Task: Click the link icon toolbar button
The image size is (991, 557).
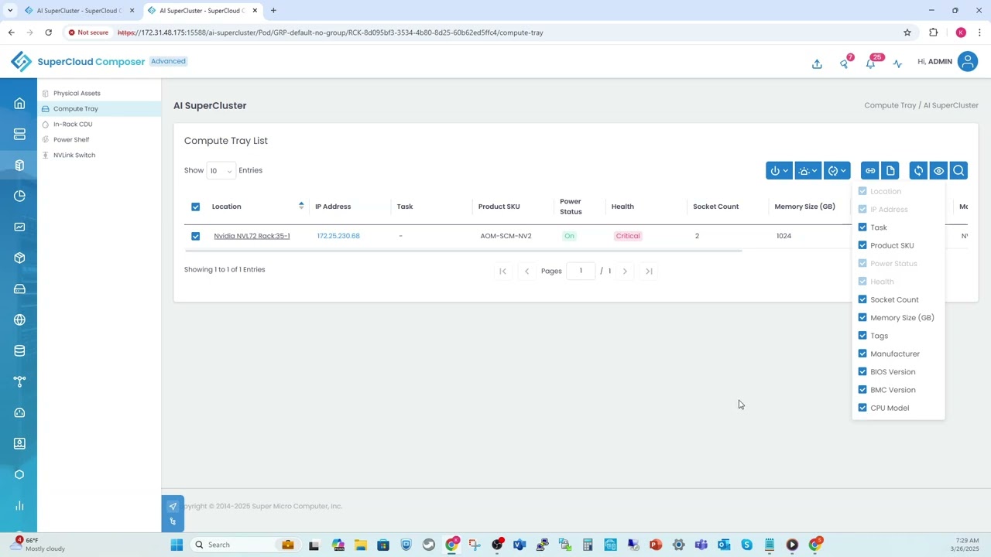Action: pos(870,171)
